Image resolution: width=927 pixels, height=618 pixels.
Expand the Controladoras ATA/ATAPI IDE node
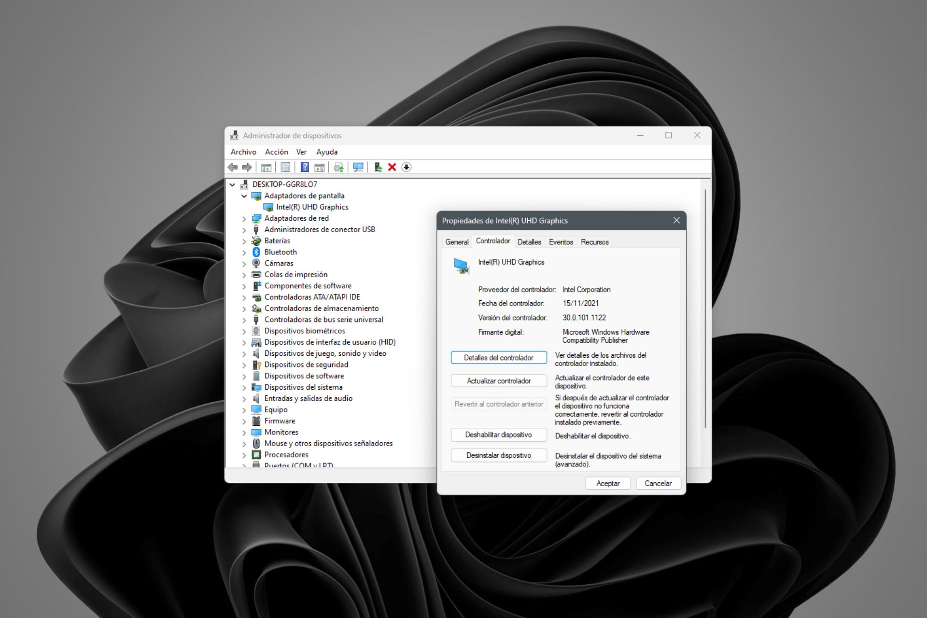point(244,297)
